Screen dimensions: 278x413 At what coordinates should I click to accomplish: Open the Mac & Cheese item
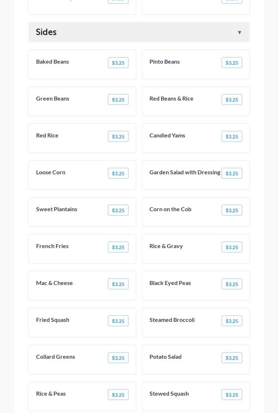point(55,283)
